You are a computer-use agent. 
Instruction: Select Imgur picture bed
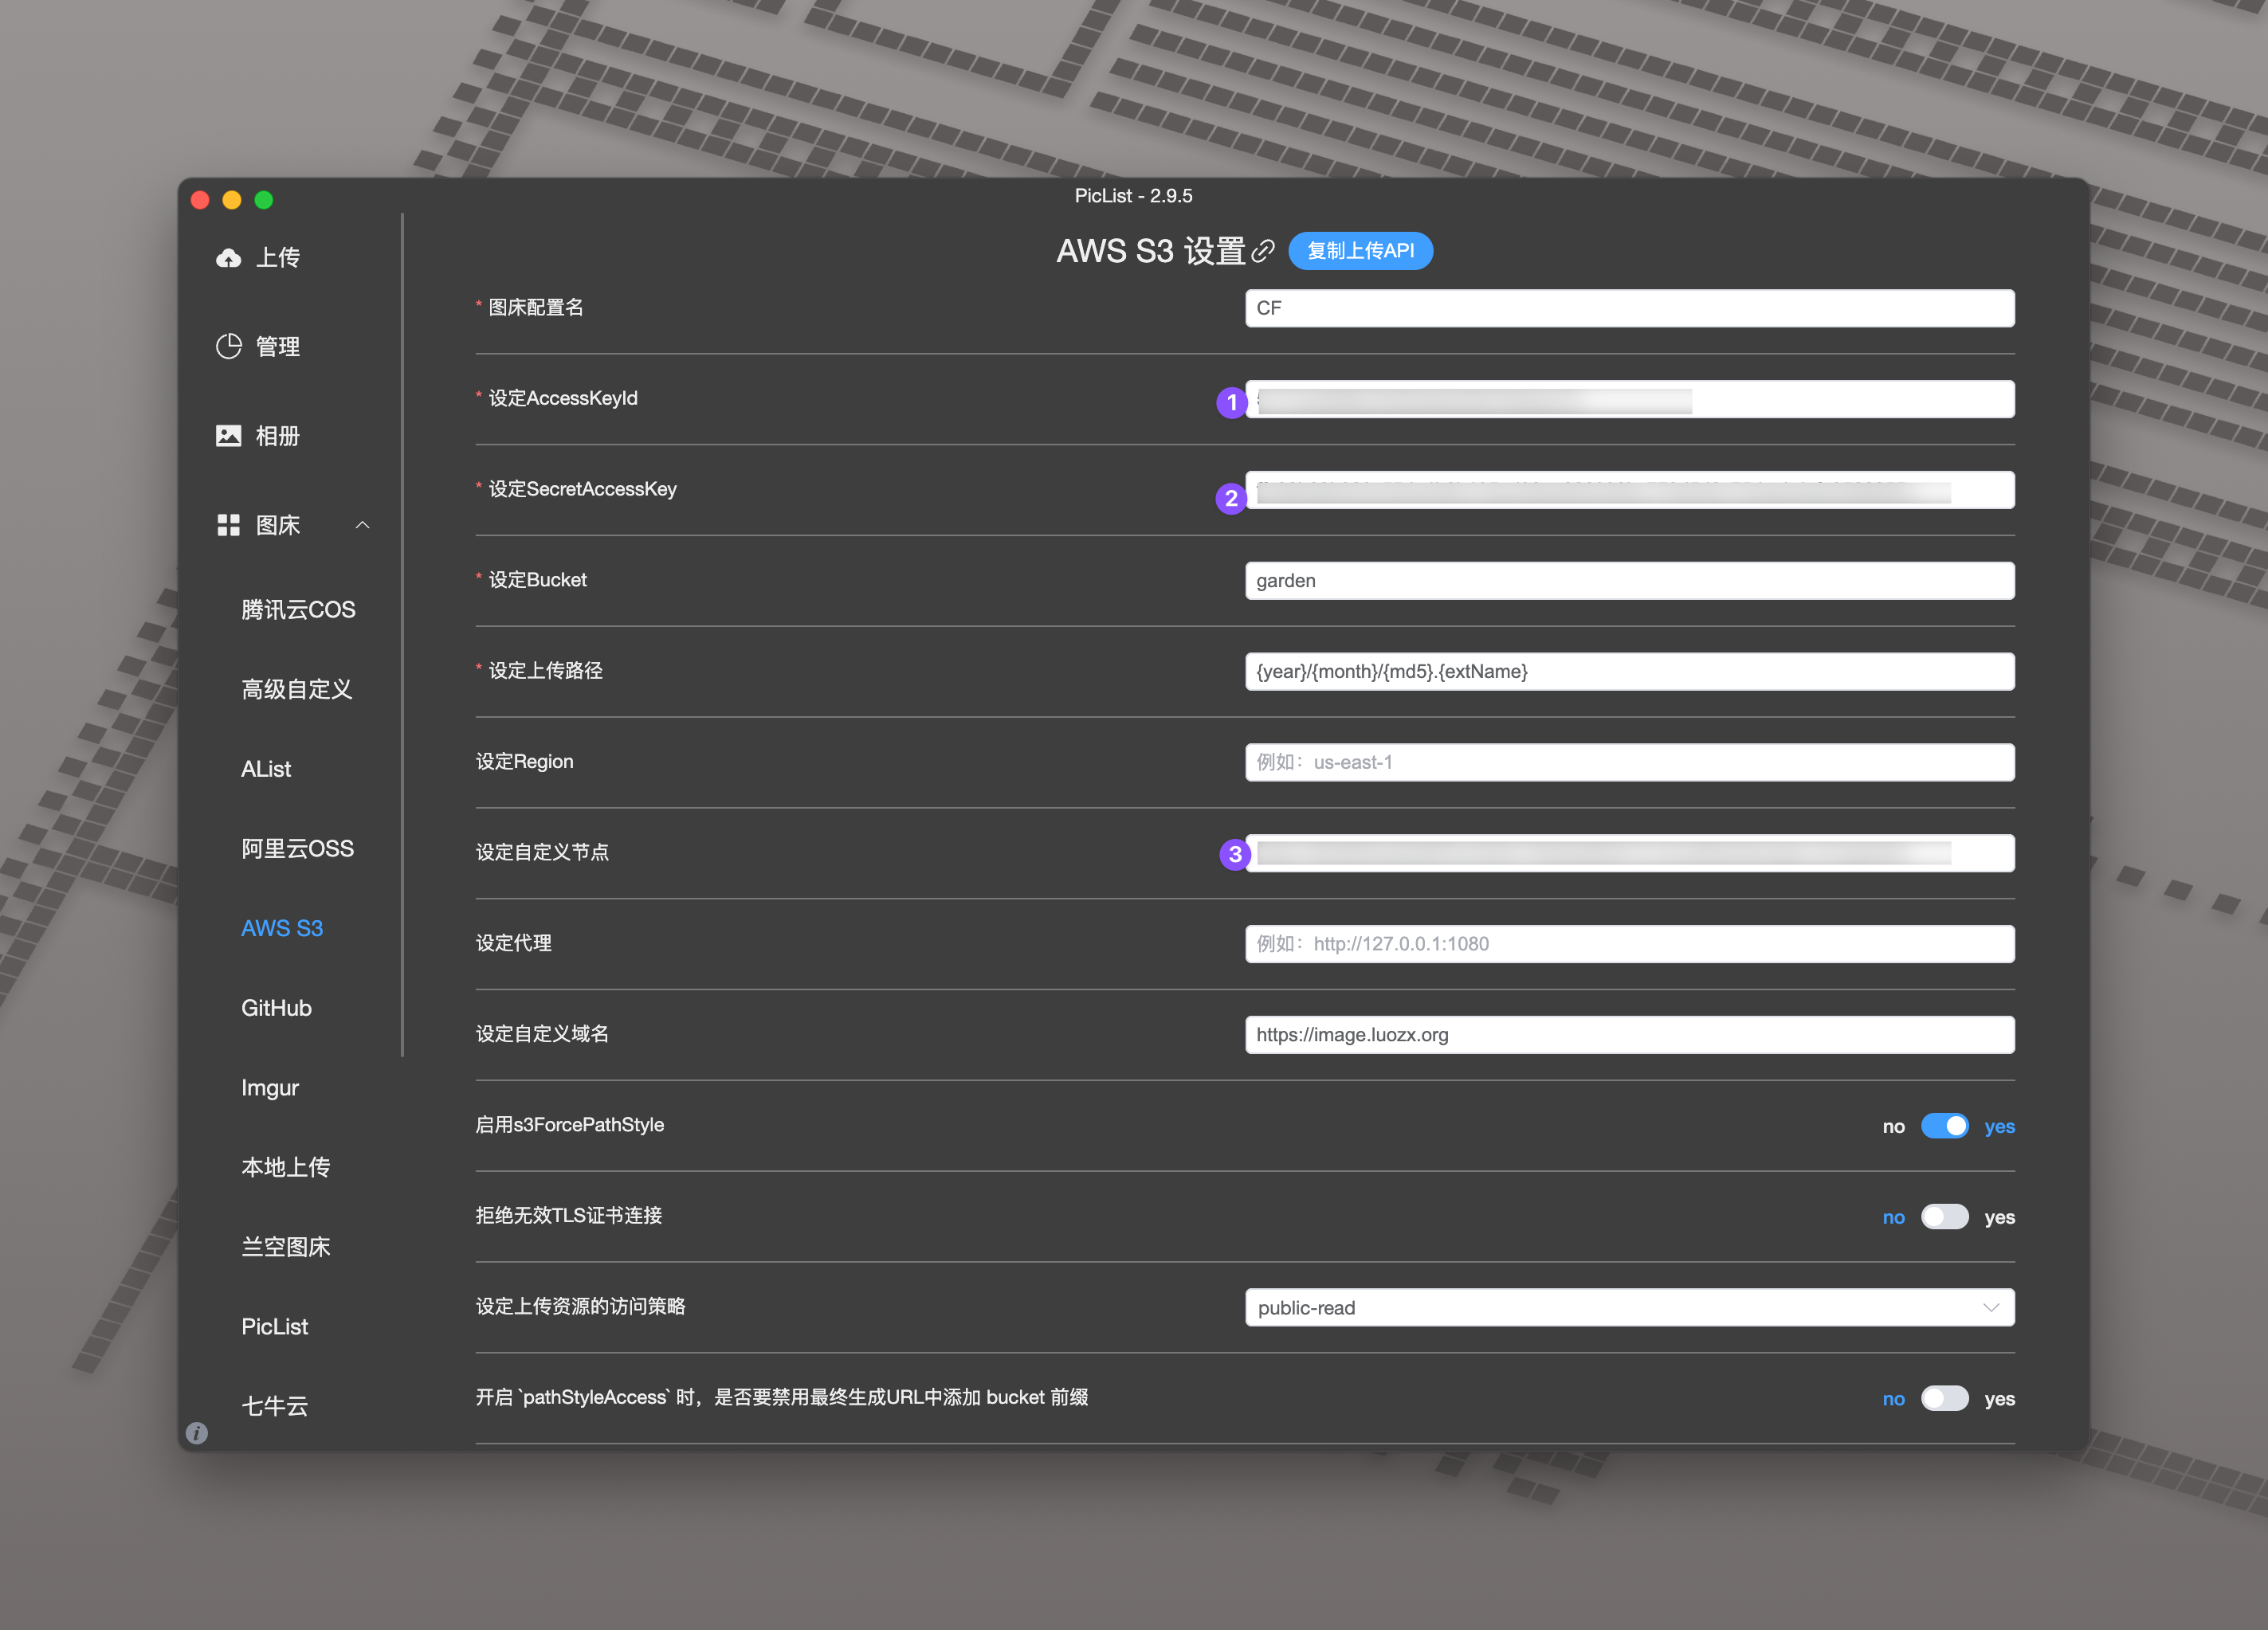pos(270,1088)
